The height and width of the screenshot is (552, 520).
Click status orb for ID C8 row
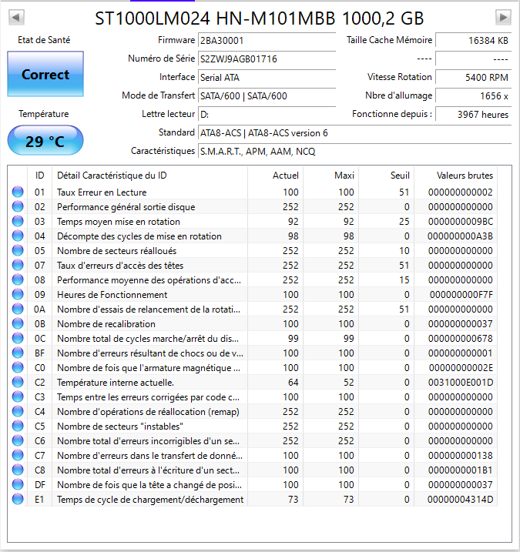click(x=18, y=470)
